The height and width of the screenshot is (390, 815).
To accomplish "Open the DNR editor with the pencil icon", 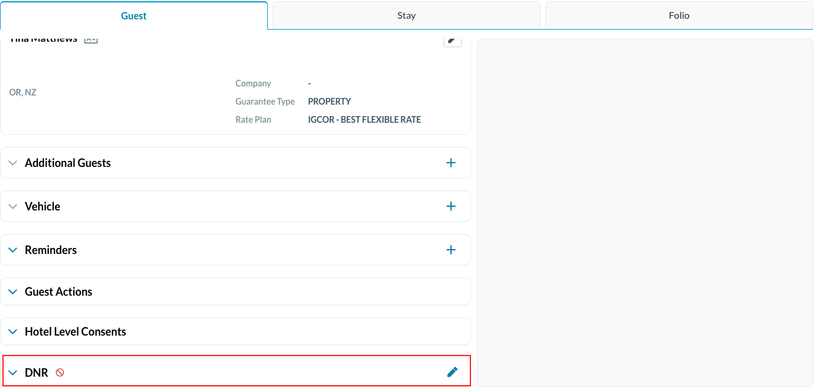I will coord(452,372).
